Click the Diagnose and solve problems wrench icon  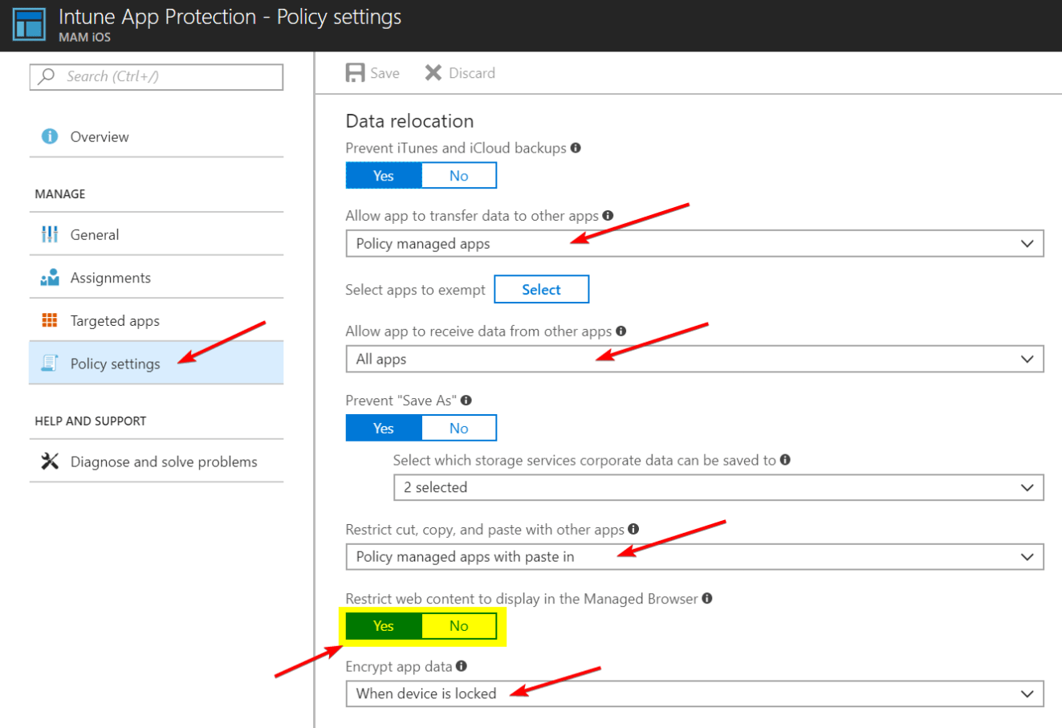[50, 462]
